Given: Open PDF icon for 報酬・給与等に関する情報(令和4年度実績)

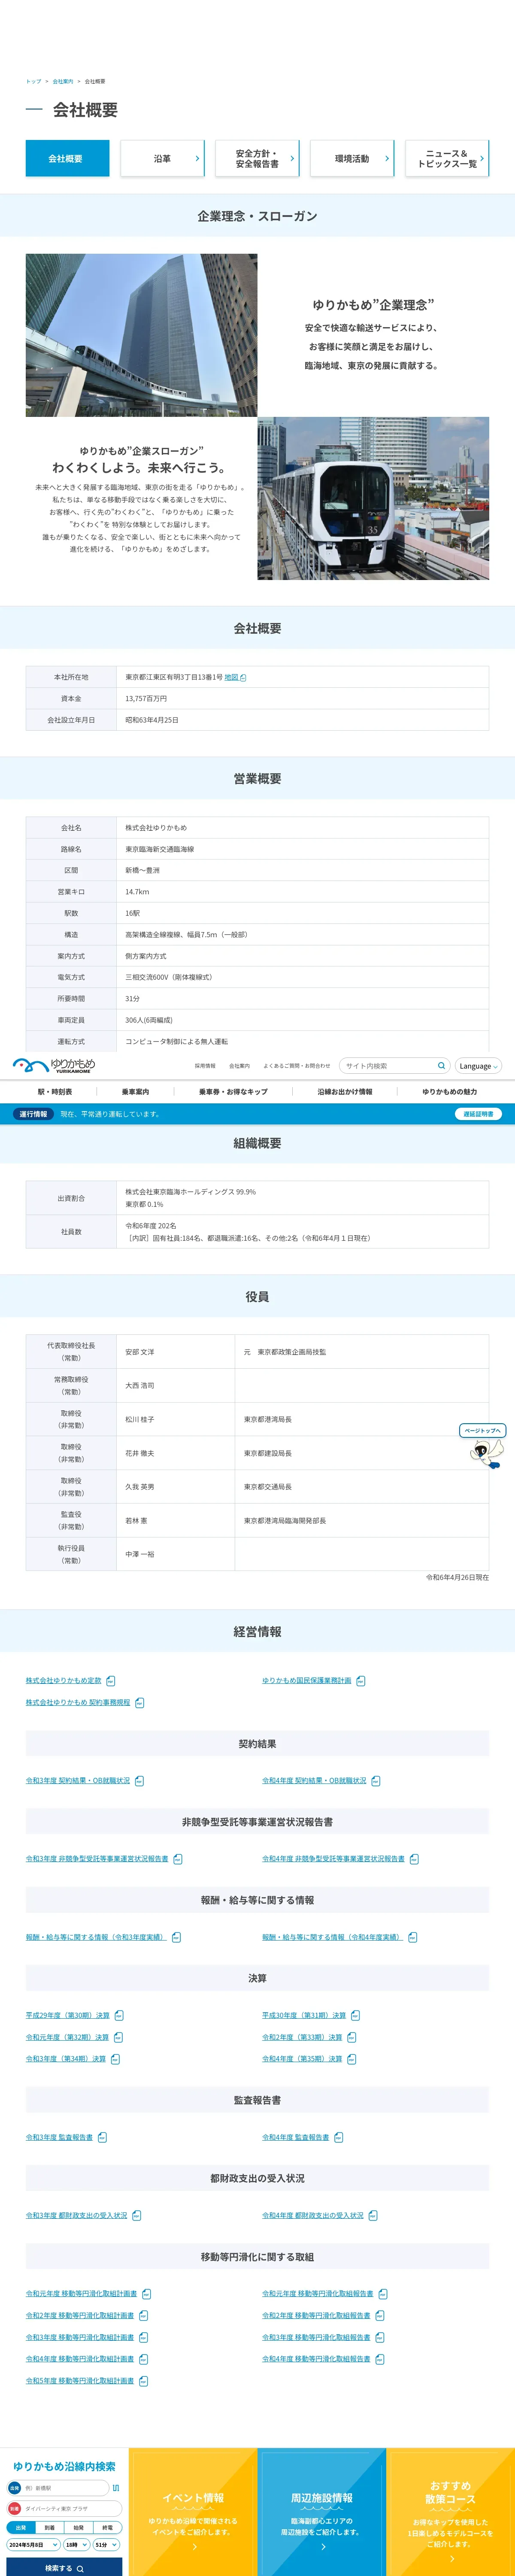Looking at the screenshot, I should point(413,1937).
